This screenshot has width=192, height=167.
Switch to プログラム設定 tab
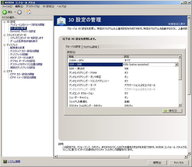click(x=90, y=47)
